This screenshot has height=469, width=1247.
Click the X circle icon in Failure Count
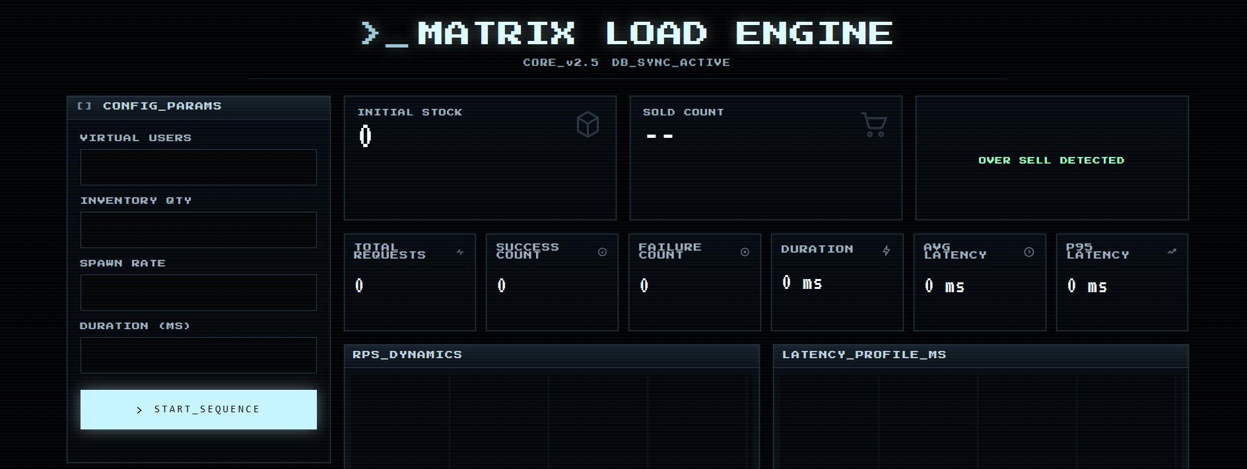(x=745, y=252)
